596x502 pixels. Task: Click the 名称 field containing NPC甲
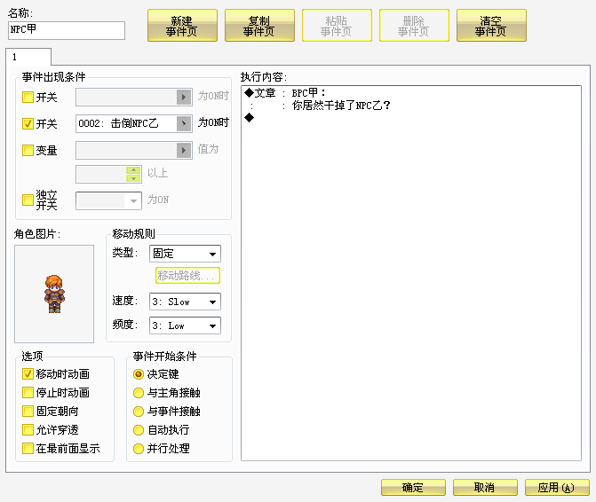pos(67,30)
